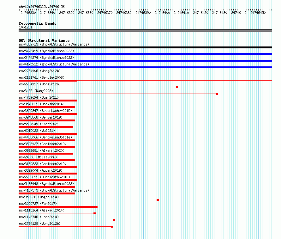This screenshot has height=239, width=281.
Task: Open nsv5476419 ByrskaBishop2022 label
Action: click(46, 51)
